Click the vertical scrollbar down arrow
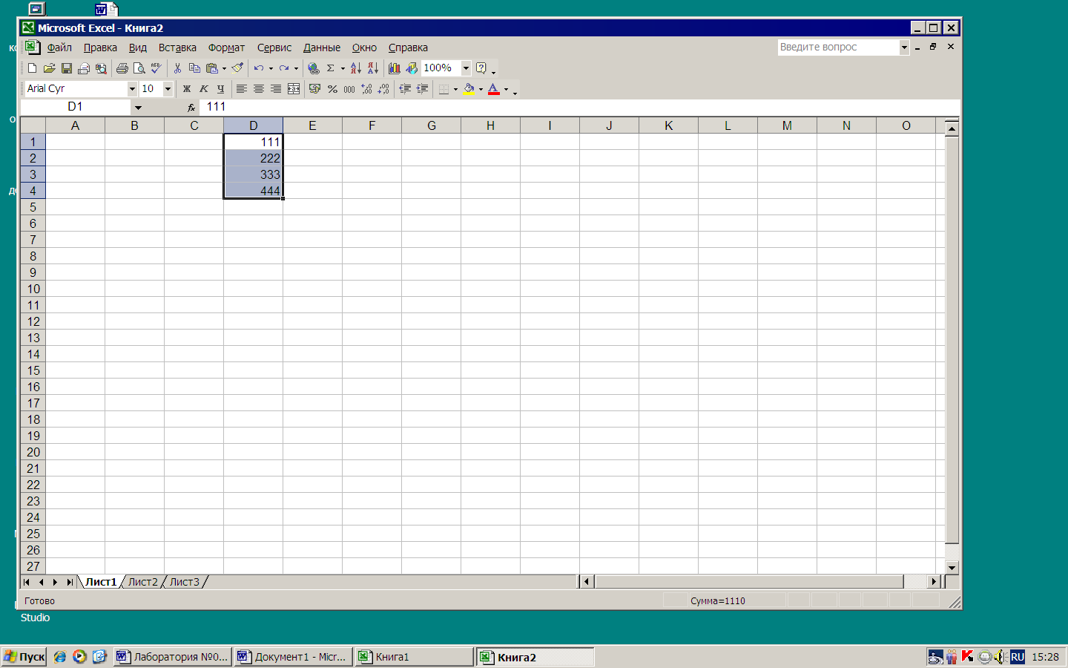 click(952, 568)
